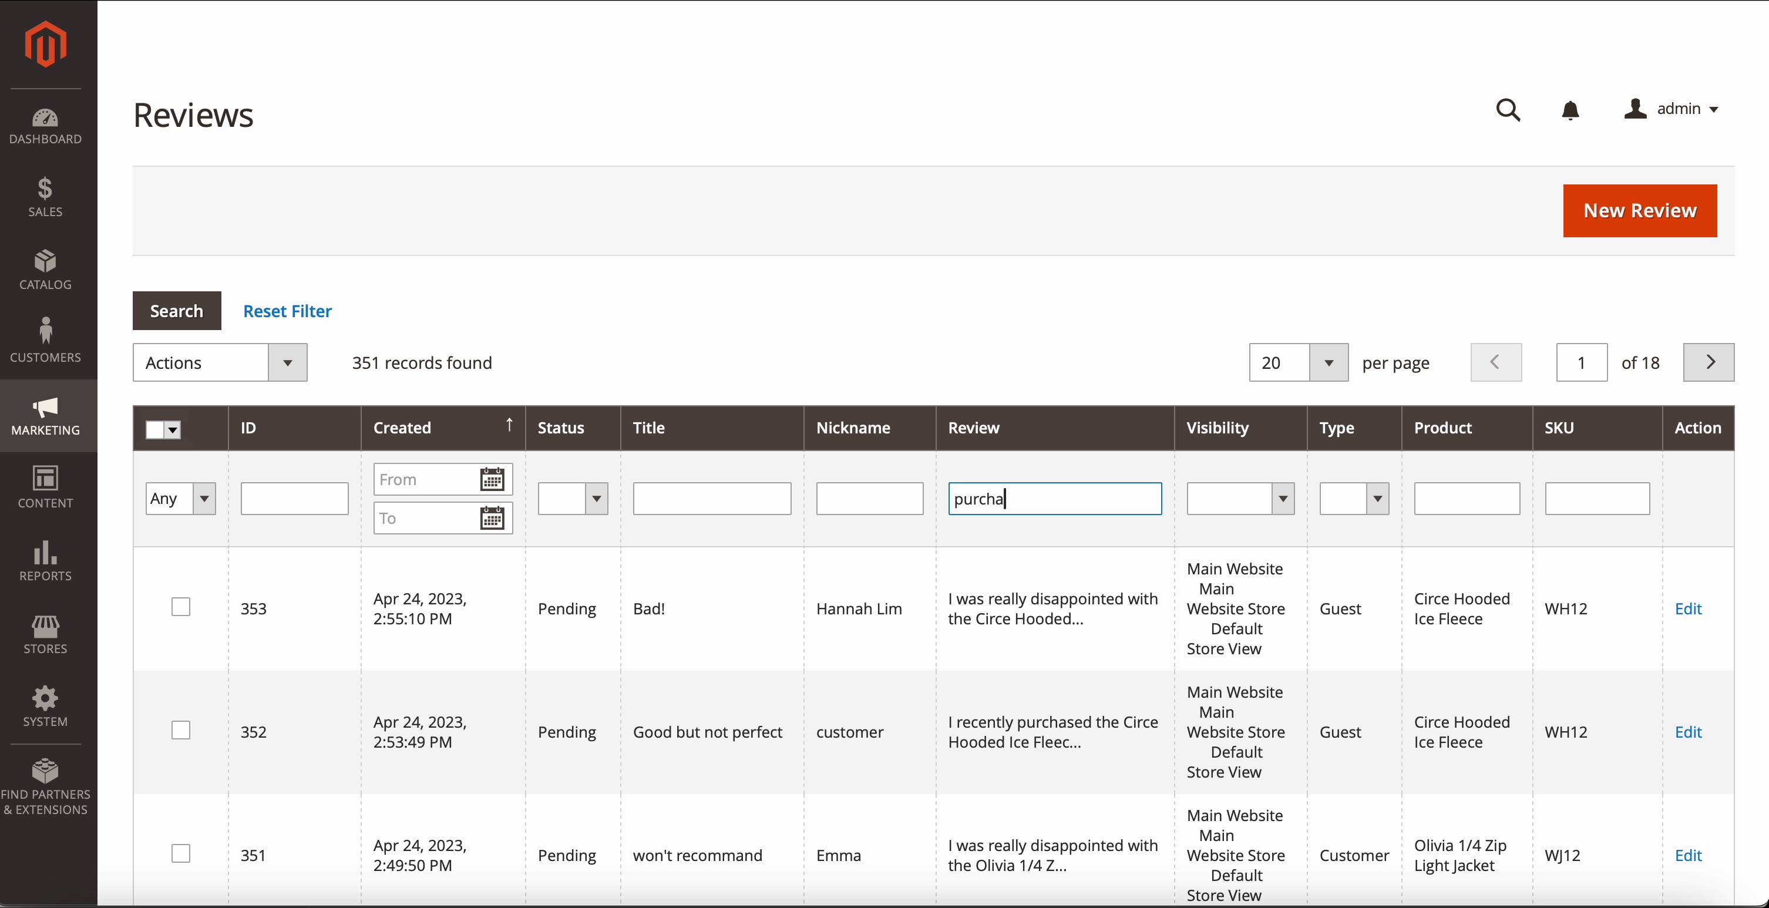The width and height of the screenshot is (1769, 908).
Task: Open the Created From calendar picker
Action: pos(492,479)
